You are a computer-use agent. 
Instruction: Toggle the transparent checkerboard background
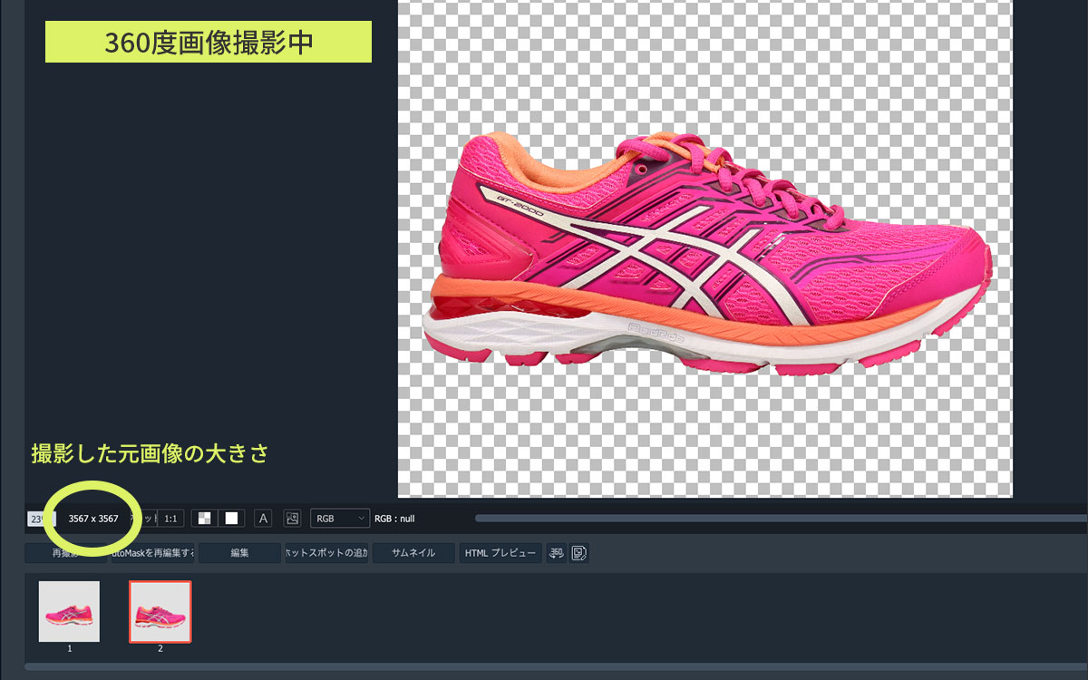[x=205, y=519]
